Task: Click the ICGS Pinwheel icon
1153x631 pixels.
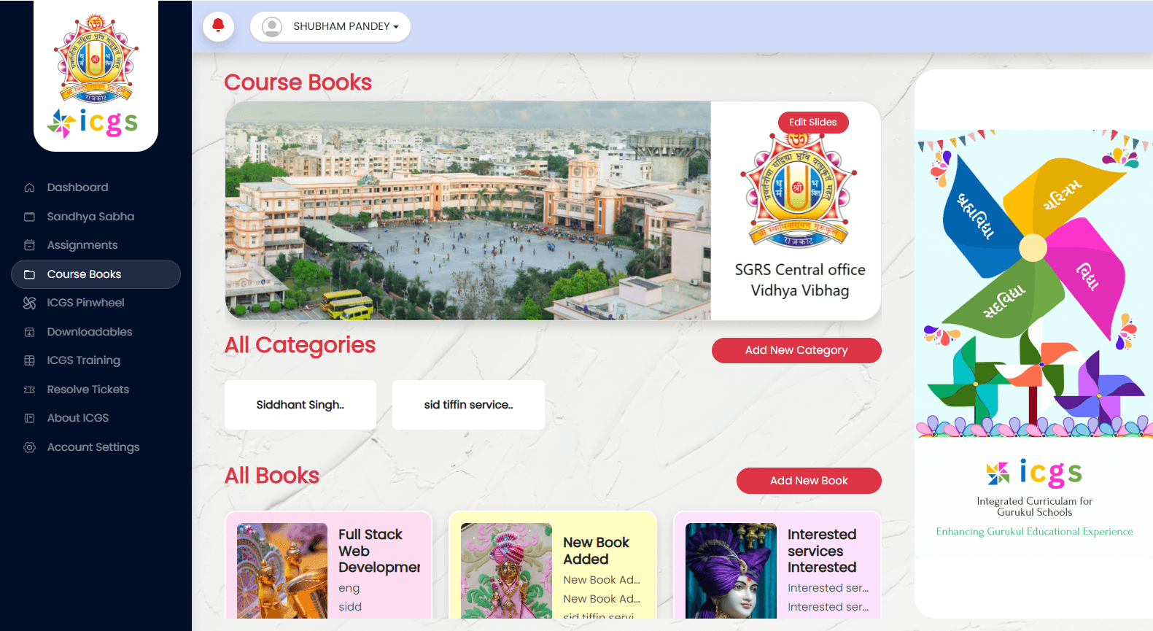Action: point(30,303)
